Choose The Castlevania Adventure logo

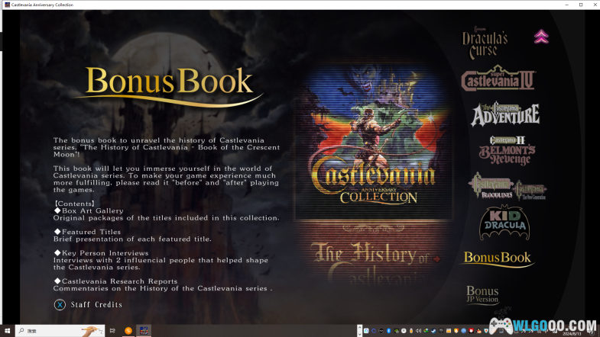coord(504,114)
